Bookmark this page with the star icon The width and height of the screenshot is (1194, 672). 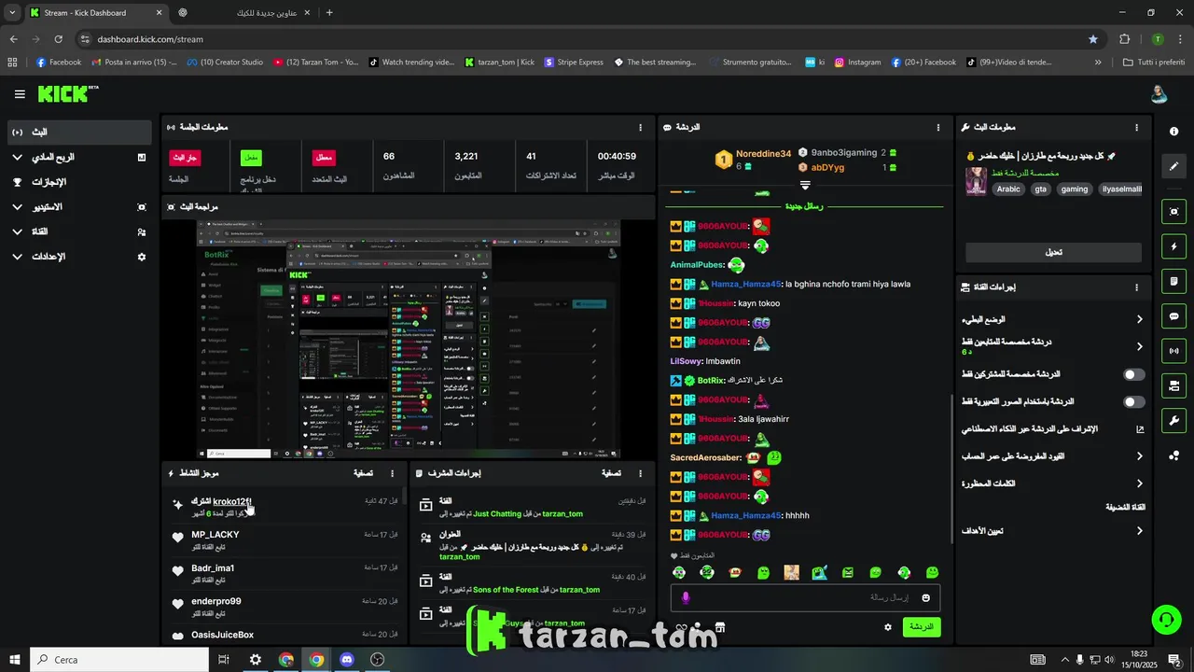pyautogui.click(x=1093, y=39)
